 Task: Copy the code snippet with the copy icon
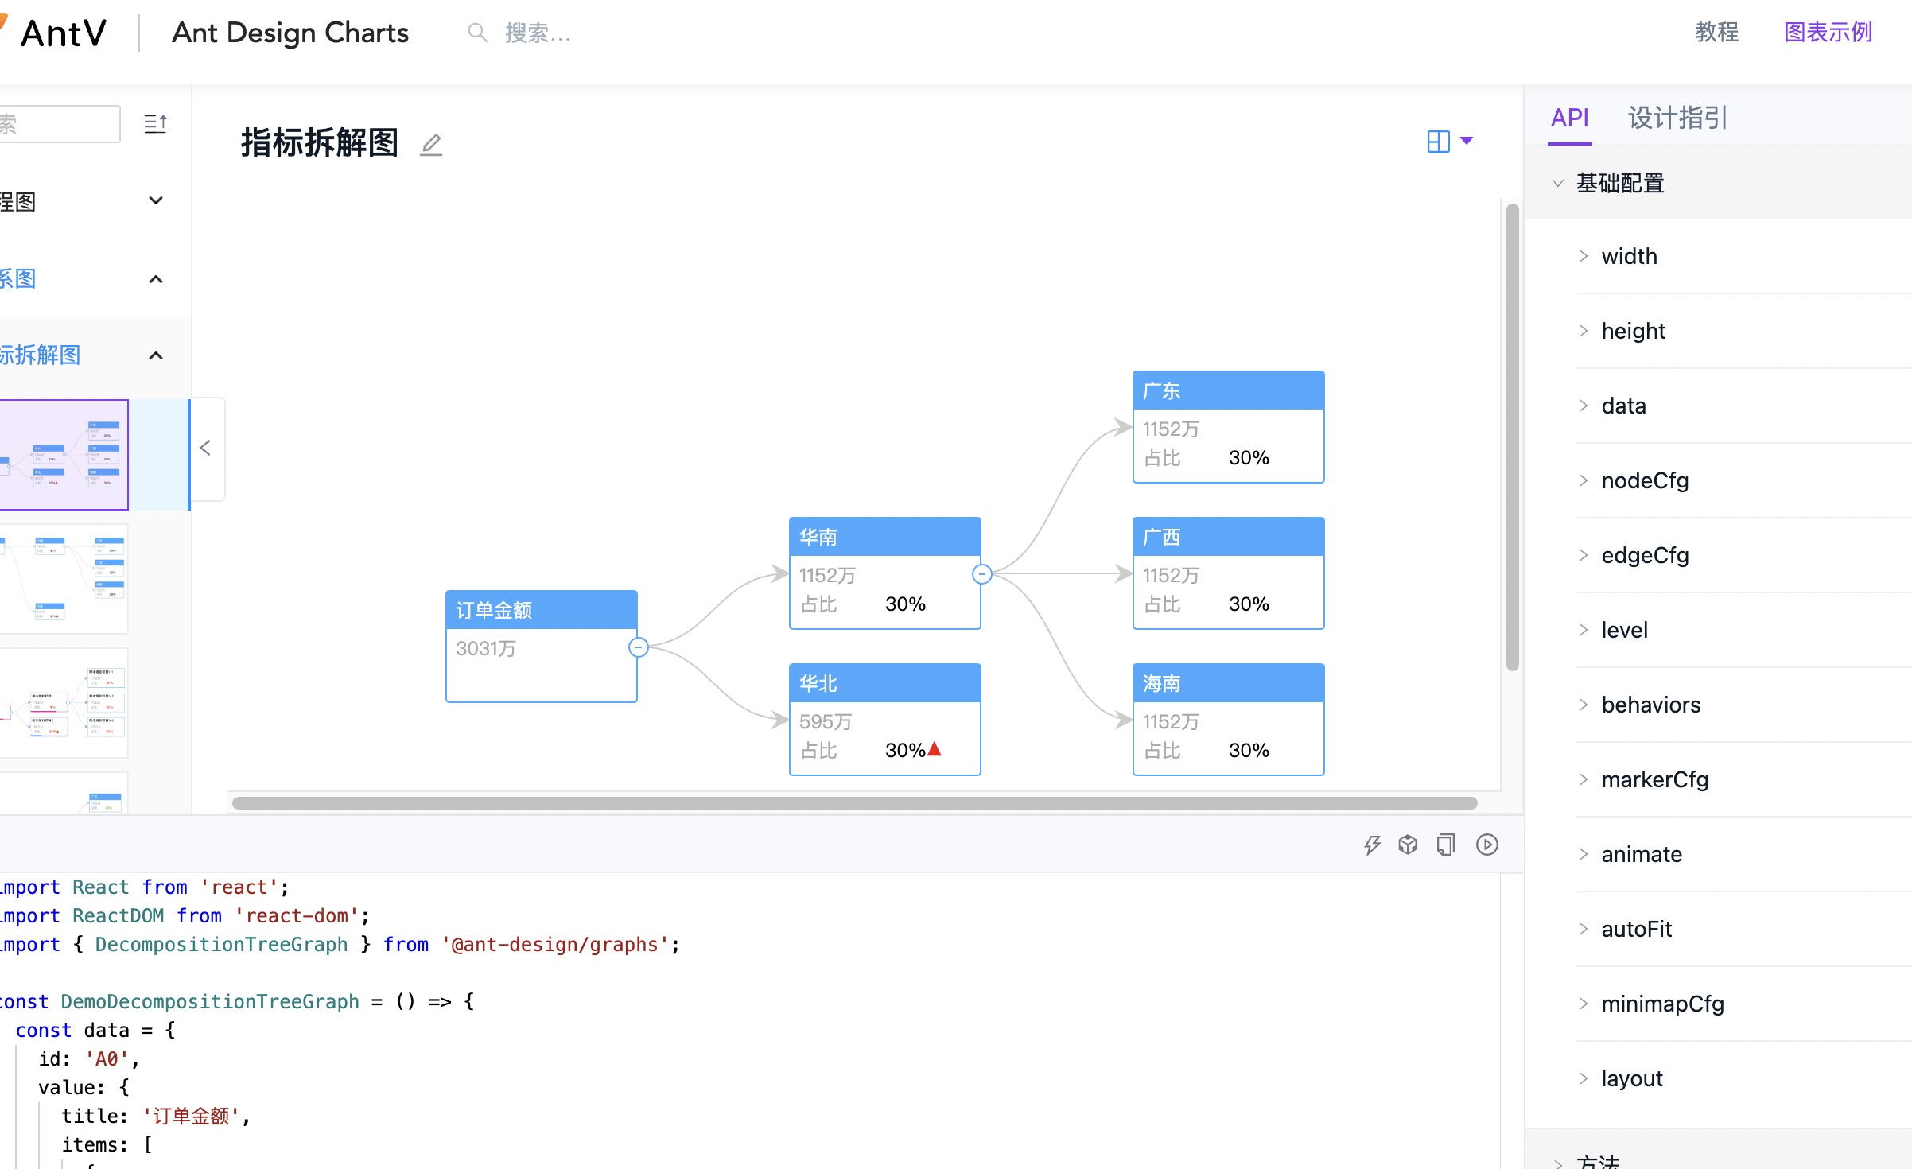1445,844
